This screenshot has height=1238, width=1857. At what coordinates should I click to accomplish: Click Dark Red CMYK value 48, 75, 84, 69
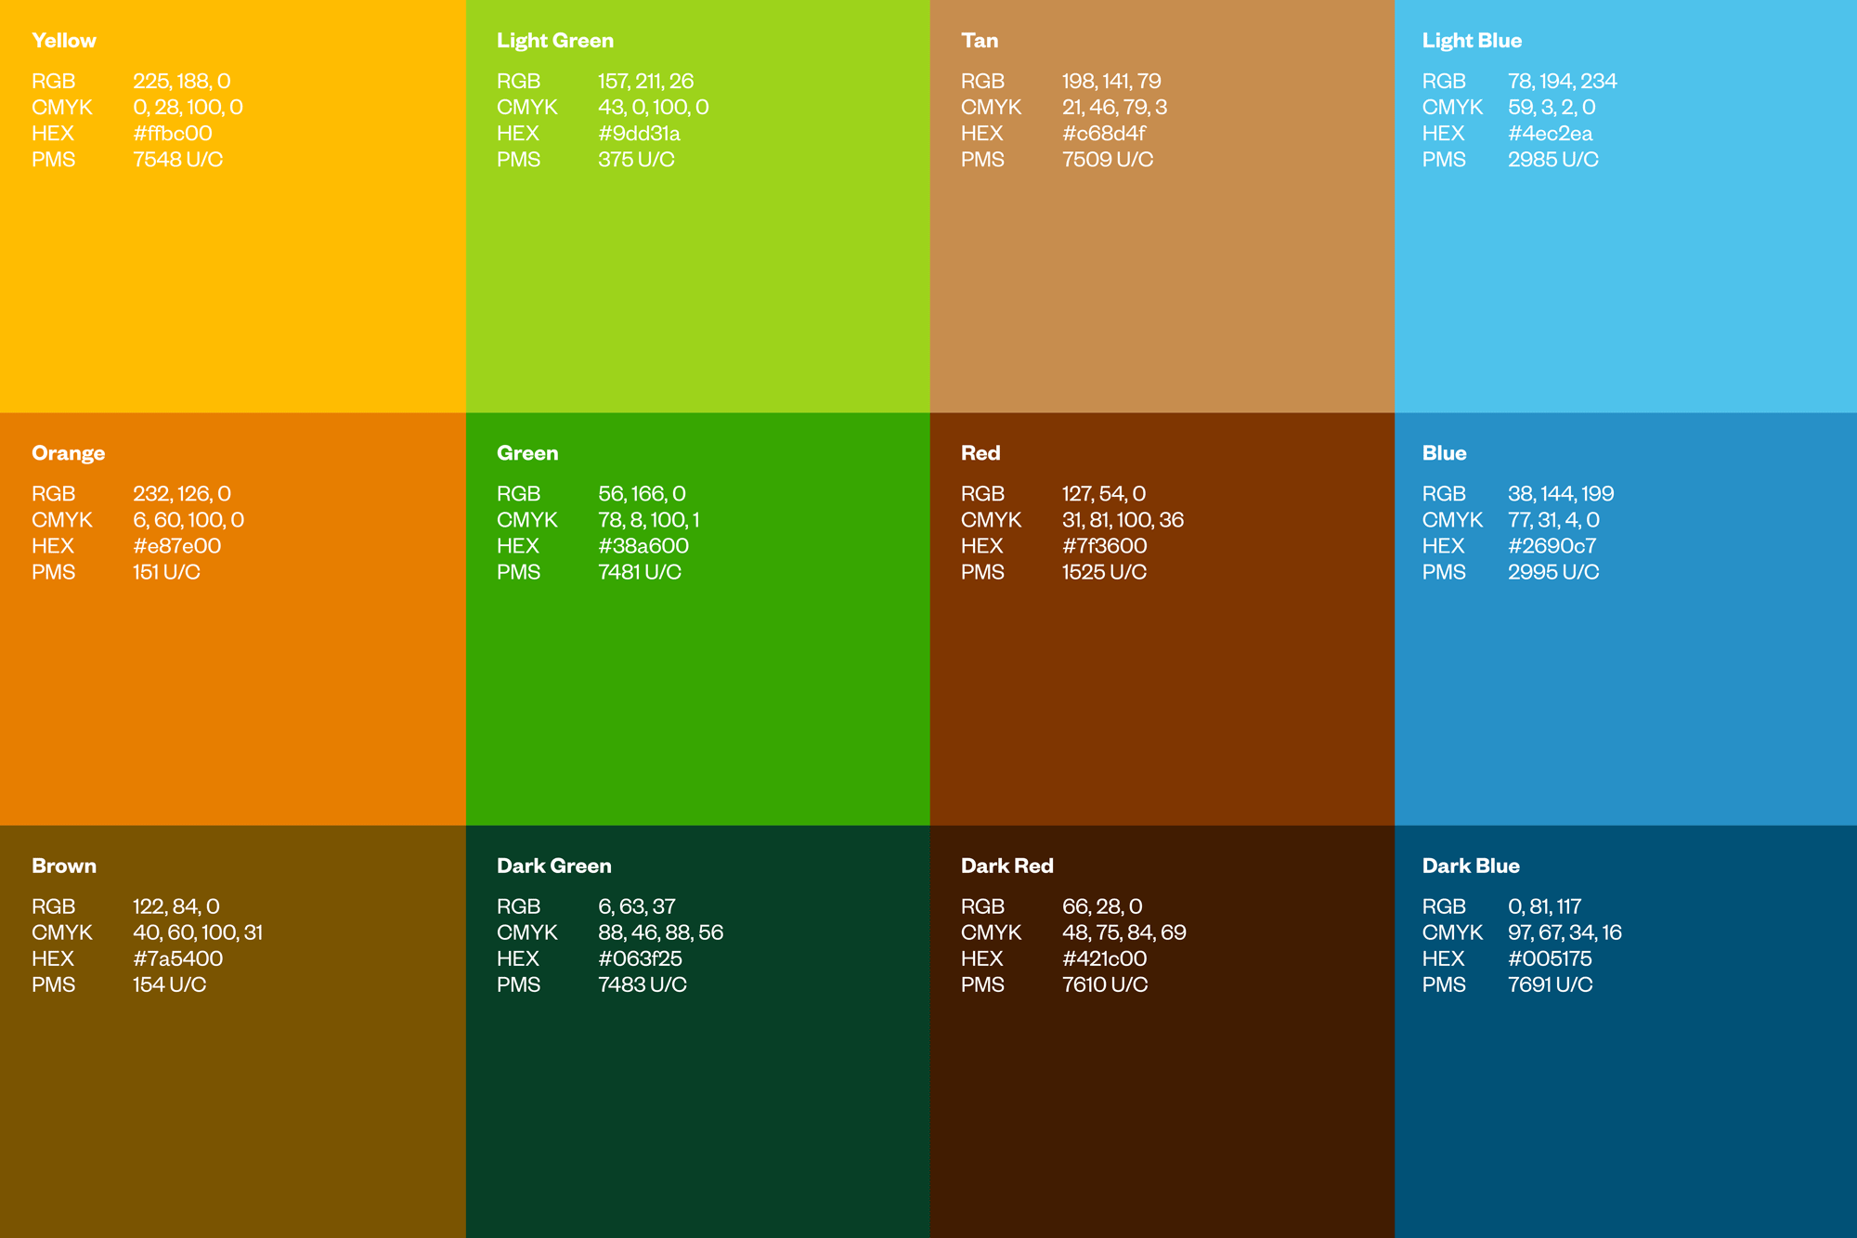(x=1123, y=932)
